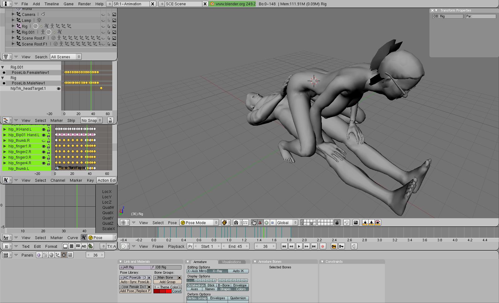499x303 pixels.
Task: Expand the Rig.001 item in outliner
Action: 13,32
